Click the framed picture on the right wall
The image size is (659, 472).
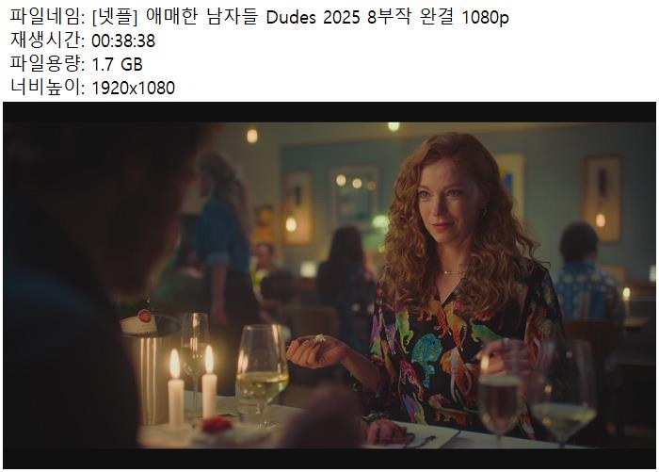602,198
